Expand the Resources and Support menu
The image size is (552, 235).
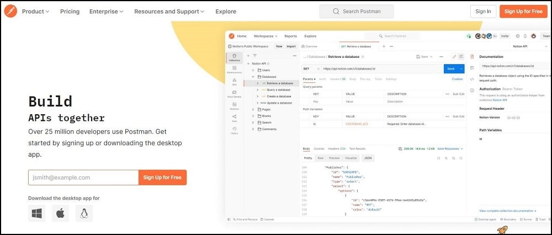click(169, 12)
